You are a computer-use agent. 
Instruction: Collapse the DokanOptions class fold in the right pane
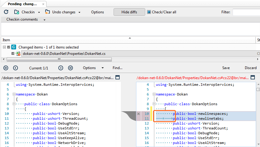(x=154, y=104)
